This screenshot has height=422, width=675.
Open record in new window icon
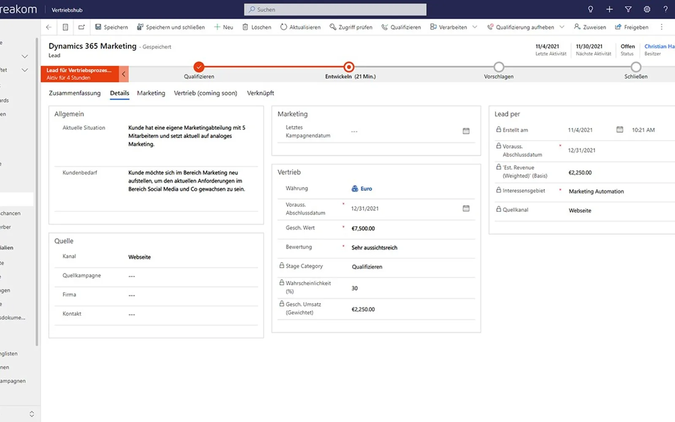81,27
